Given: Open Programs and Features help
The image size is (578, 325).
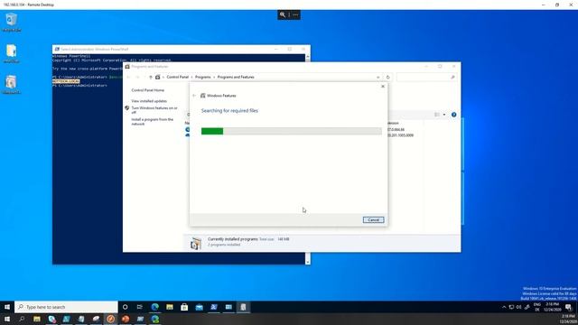Looking at the screenshot, I should (x=453, y=115).
